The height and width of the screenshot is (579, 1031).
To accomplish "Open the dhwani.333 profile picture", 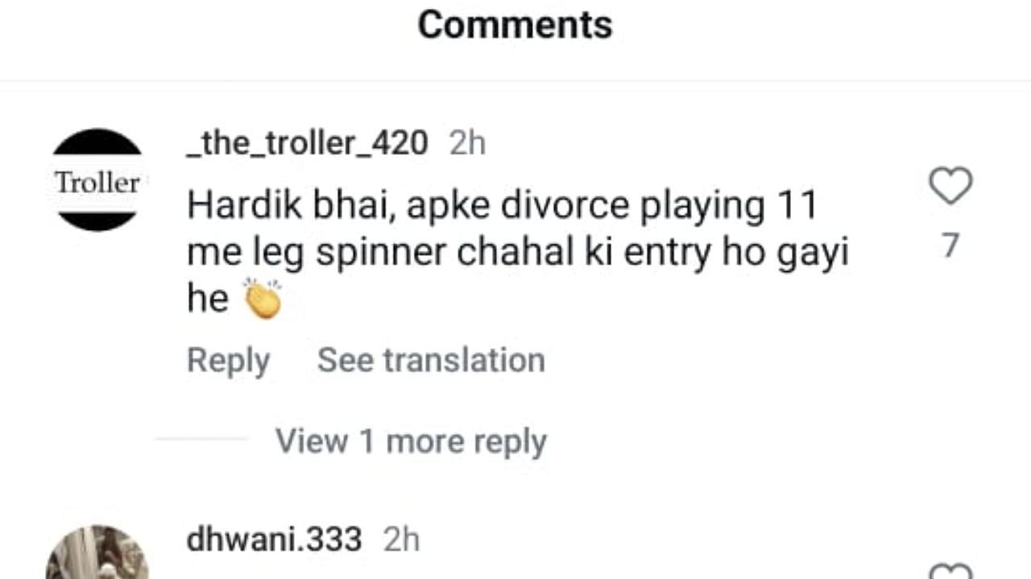I will (97, 552).
